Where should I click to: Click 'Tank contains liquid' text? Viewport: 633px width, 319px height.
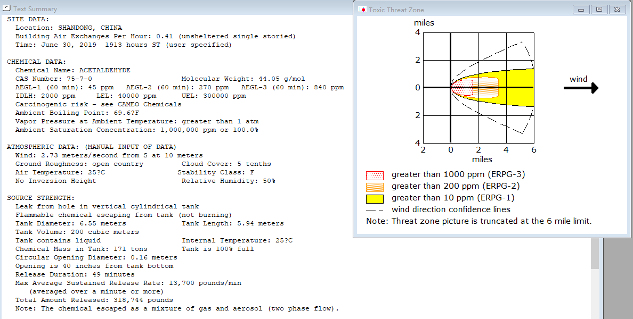point(58,240)
